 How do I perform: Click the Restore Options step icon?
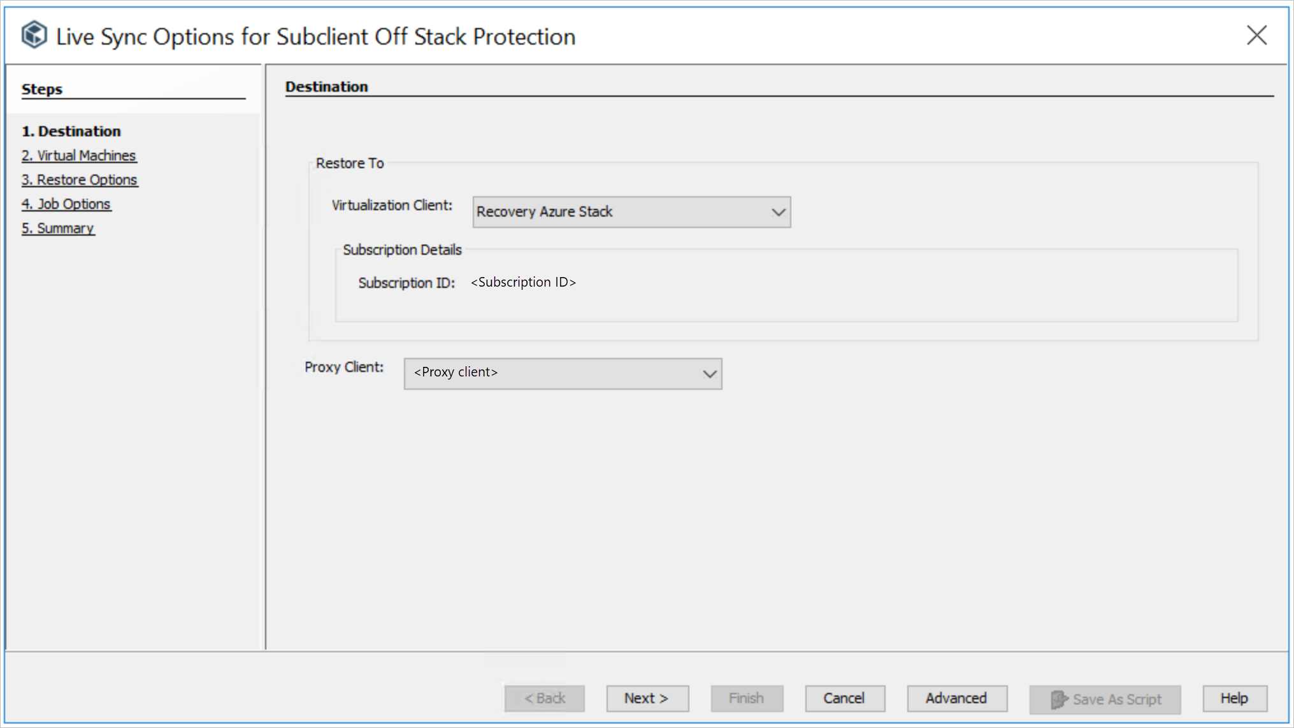click(x=79, y=179)
